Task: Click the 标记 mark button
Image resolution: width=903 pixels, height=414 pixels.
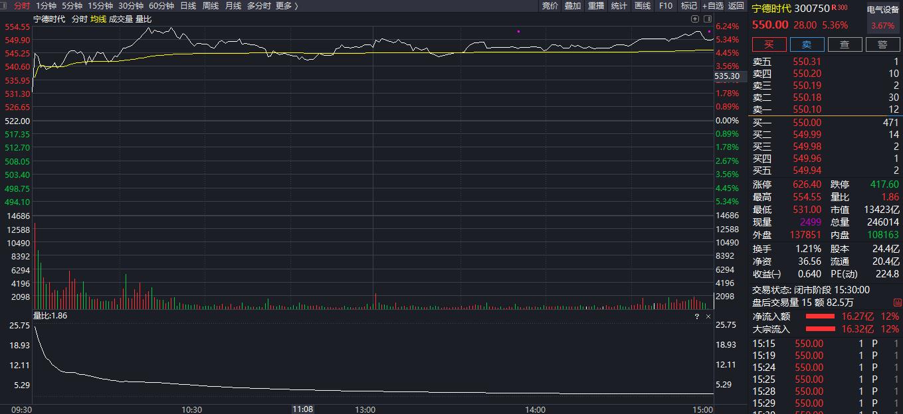Action: coord(689,6)
